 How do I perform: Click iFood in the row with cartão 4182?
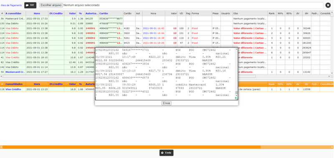[x=195, y=28]
